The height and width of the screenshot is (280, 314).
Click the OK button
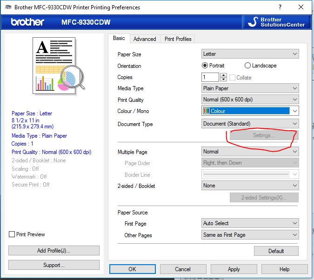tap(133, 269)
